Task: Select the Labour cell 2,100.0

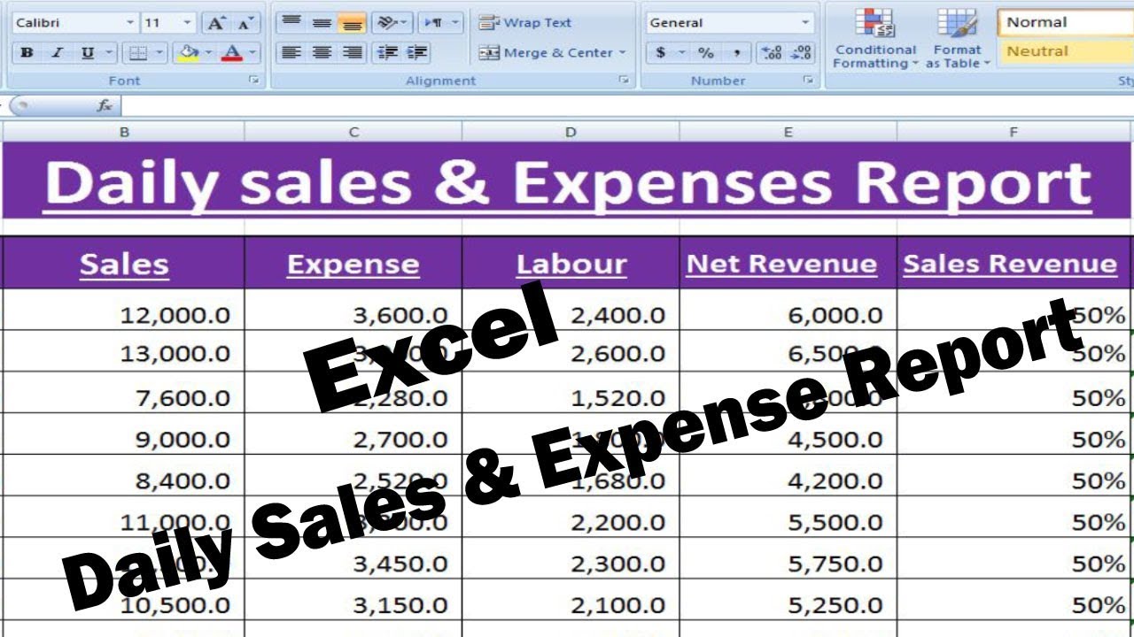Action: point(571,601)
